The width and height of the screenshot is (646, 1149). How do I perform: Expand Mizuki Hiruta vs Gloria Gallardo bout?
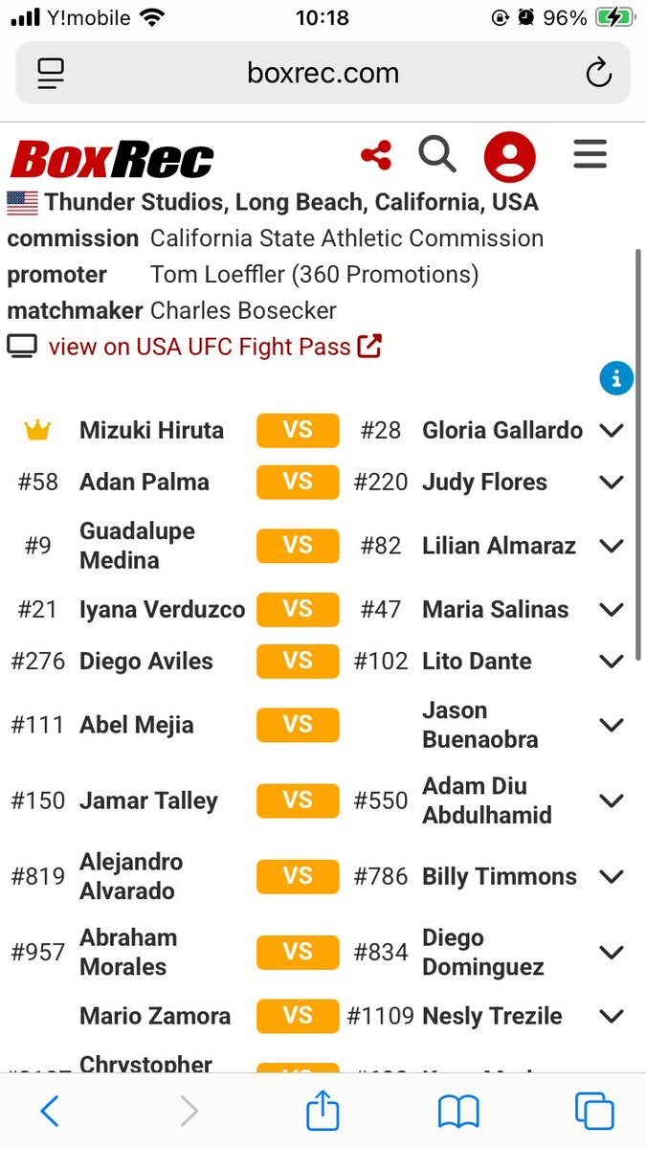tap(611, 431)
